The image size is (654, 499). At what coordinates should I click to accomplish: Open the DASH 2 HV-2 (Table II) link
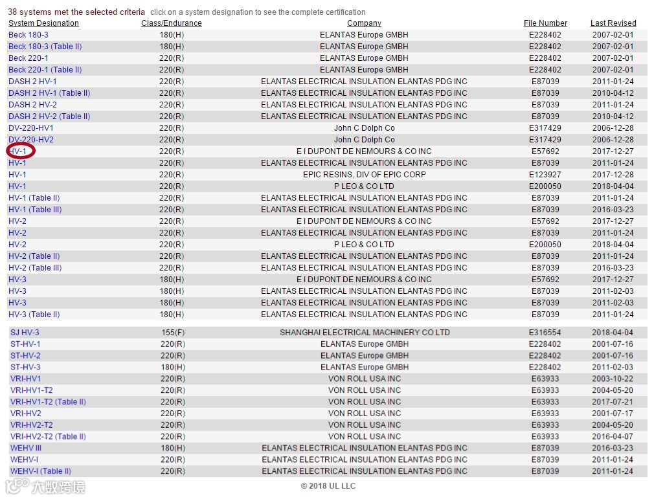point(49,116)
